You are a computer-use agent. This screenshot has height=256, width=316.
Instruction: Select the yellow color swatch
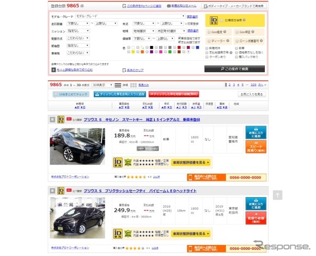133,52
